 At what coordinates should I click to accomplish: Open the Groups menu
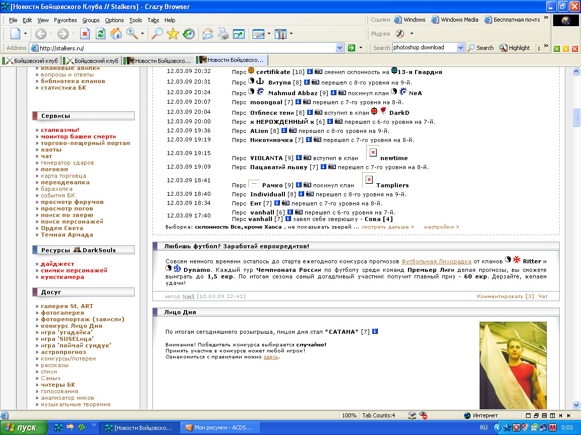pos(91,20)
